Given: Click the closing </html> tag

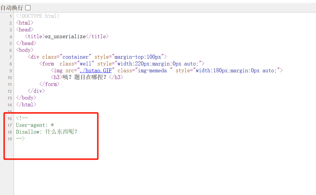Looking at the screenshot, I should [x=26, y=105].
